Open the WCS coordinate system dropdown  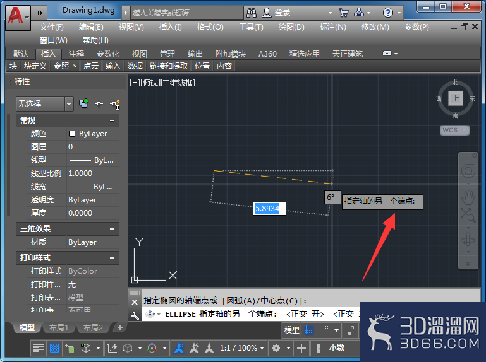click(454, 130)
